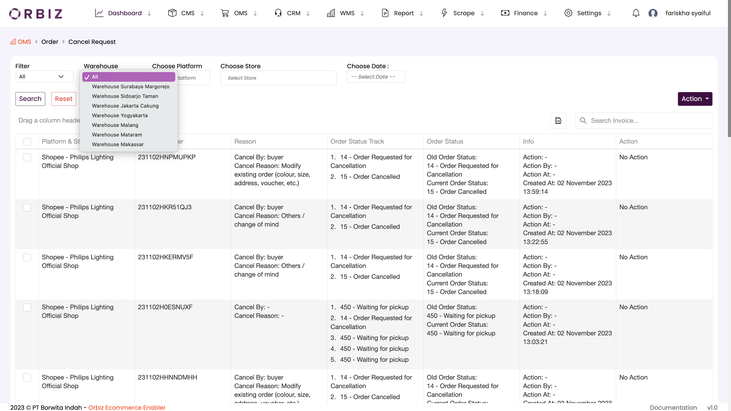Click the WMS building icon
The width and height of the screenshot is (731, 411).
click(x=331, y=13)
